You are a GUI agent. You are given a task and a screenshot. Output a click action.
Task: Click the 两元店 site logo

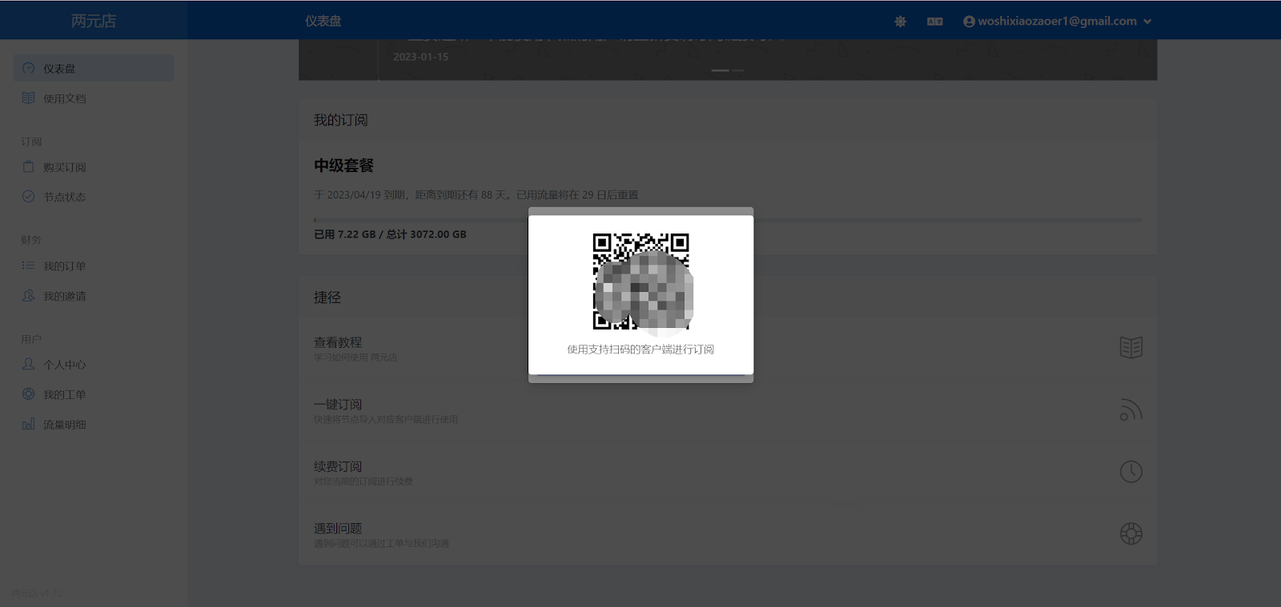94,21
